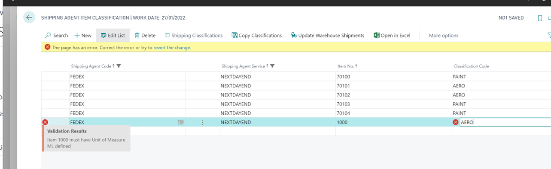Open Shipping Agent Code column filter
The image size is (551, 169).
pos(119,66)
